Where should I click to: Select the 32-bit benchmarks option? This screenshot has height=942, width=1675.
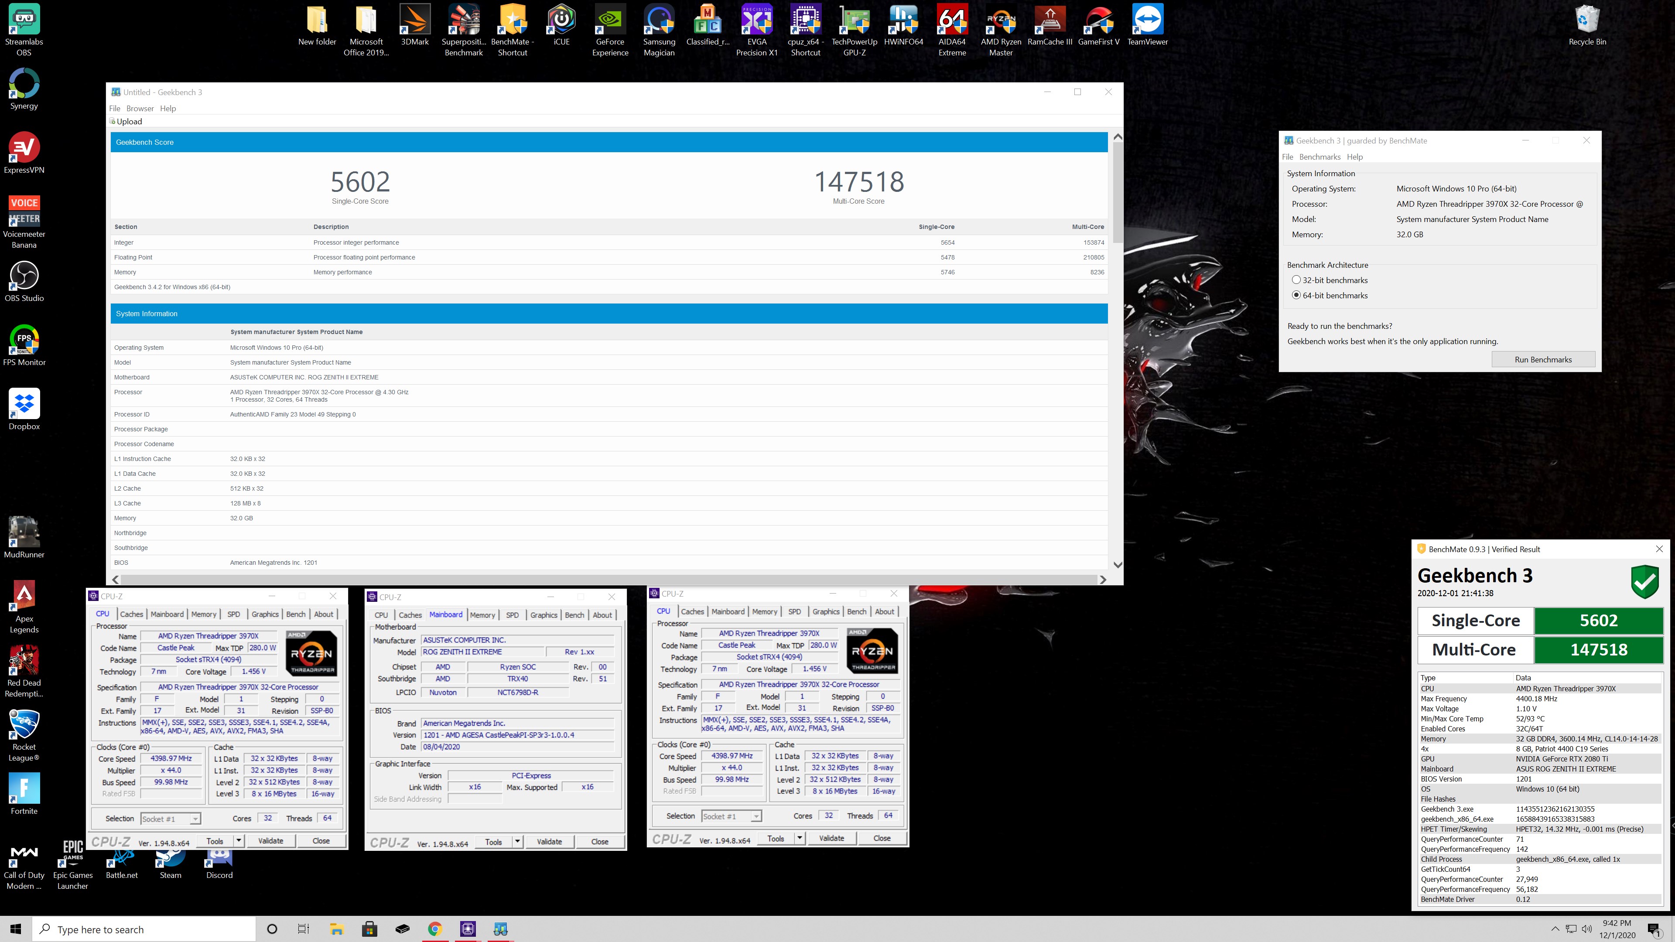[1329, 280]
